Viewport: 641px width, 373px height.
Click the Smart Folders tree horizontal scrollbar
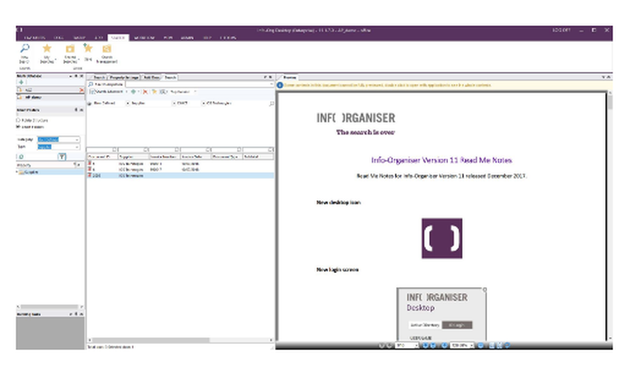click(50, 306)
